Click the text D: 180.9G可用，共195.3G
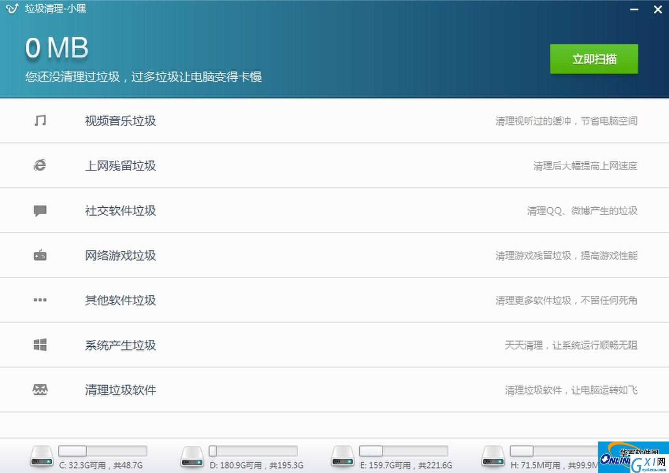This screenshot has height=473, width=669. (256, 465)
